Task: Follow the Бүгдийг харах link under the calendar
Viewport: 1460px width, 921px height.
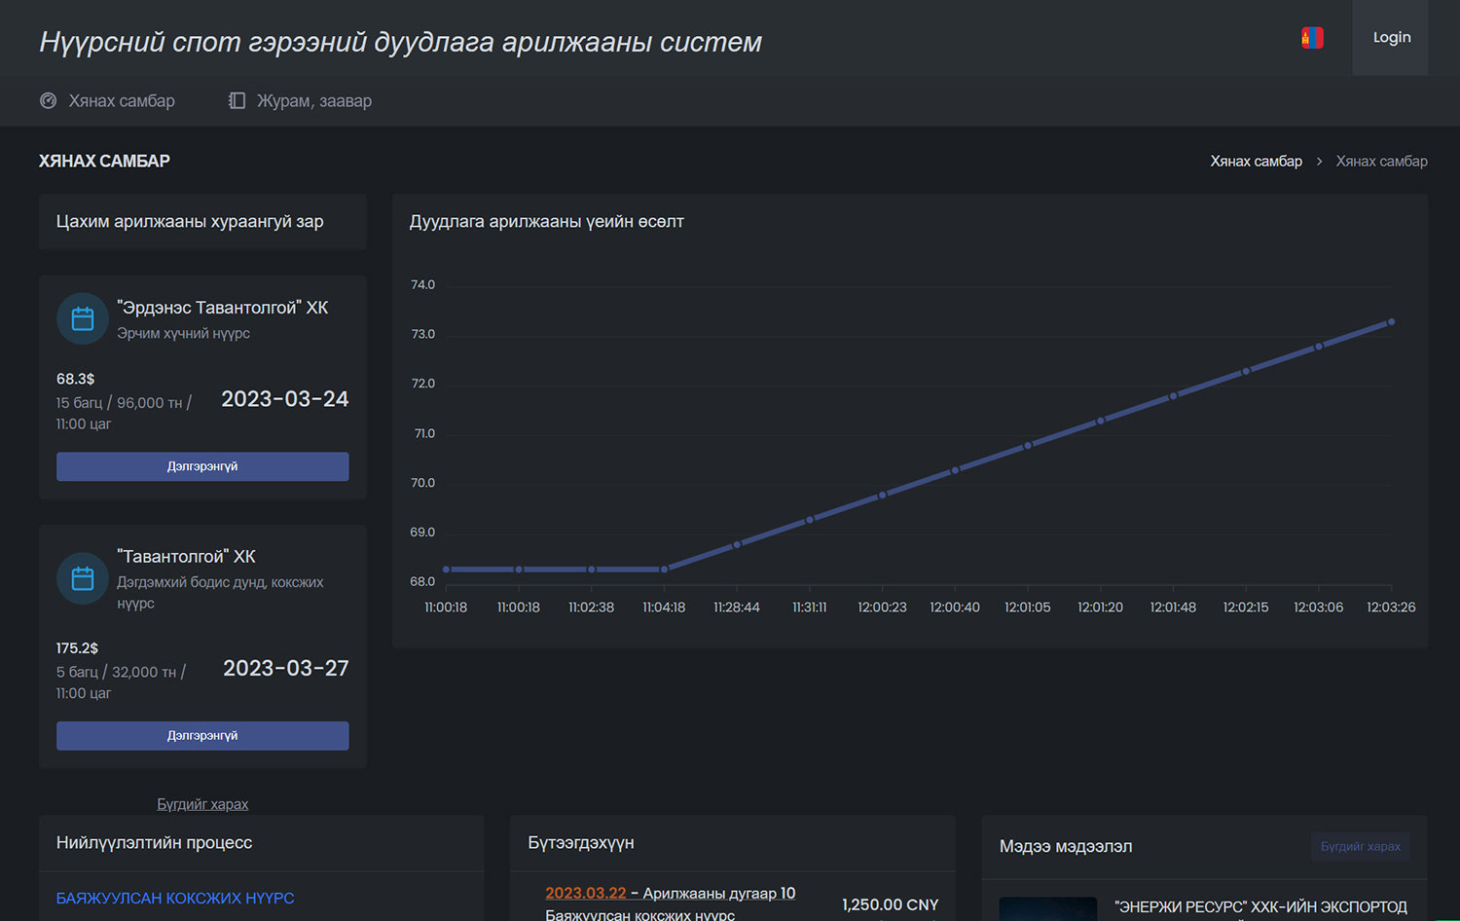Action: click(x=202, y=804)
